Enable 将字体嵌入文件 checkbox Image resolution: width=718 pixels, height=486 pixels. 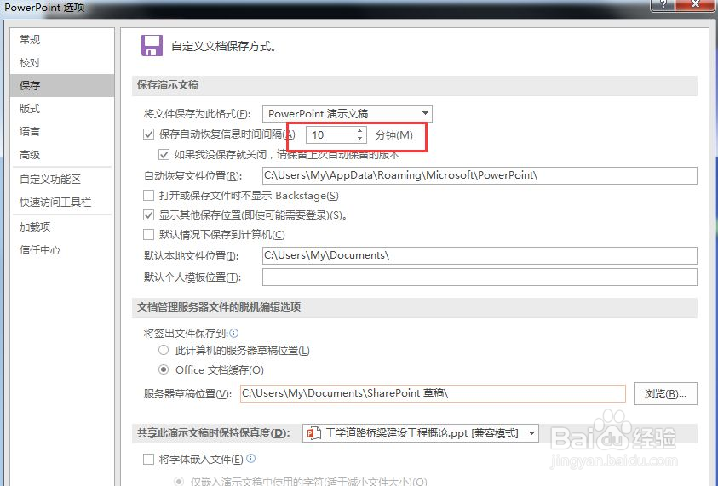(148, 460)
